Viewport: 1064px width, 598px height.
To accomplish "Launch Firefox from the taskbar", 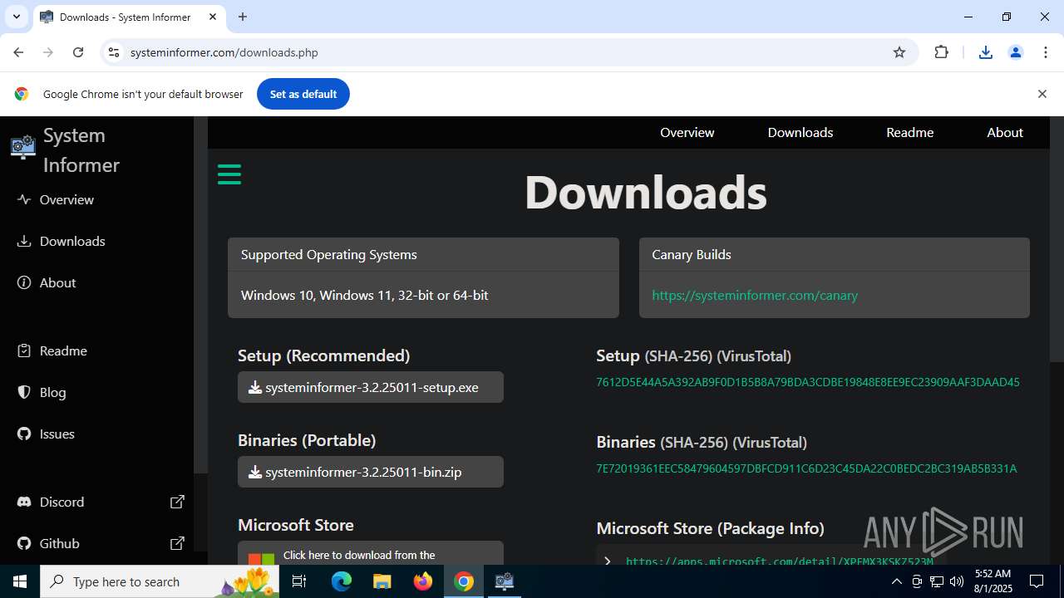I will pos(423,581).
